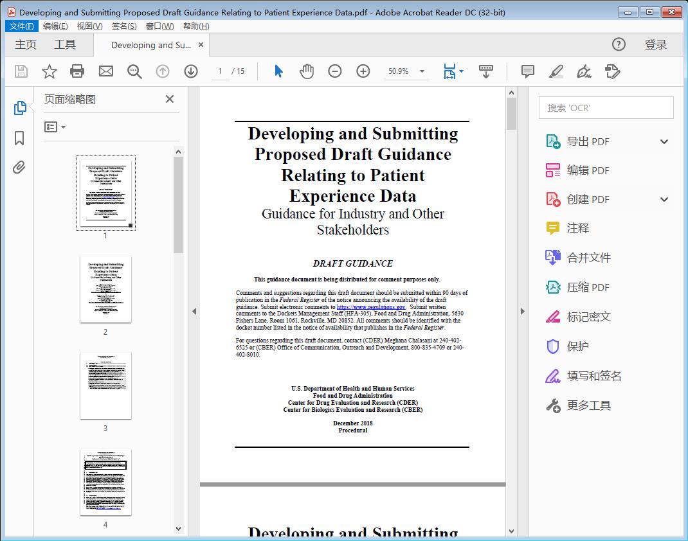Toggle the page thumbnails panel

tap(20, 107)
